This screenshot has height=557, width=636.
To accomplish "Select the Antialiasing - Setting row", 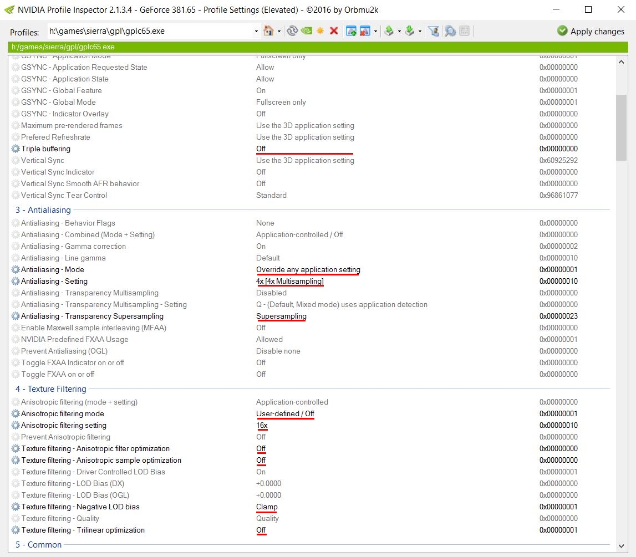I will [x=54, y=281].
